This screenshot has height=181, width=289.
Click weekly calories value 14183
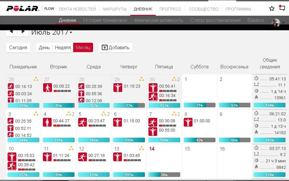280,133
